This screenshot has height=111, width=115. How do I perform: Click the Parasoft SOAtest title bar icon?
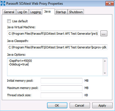(x=3, y=4)
